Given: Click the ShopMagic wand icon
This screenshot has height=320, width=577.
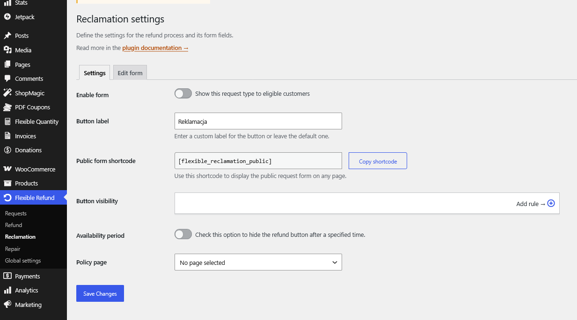Looking at the screenshot, I should point(7,93).
